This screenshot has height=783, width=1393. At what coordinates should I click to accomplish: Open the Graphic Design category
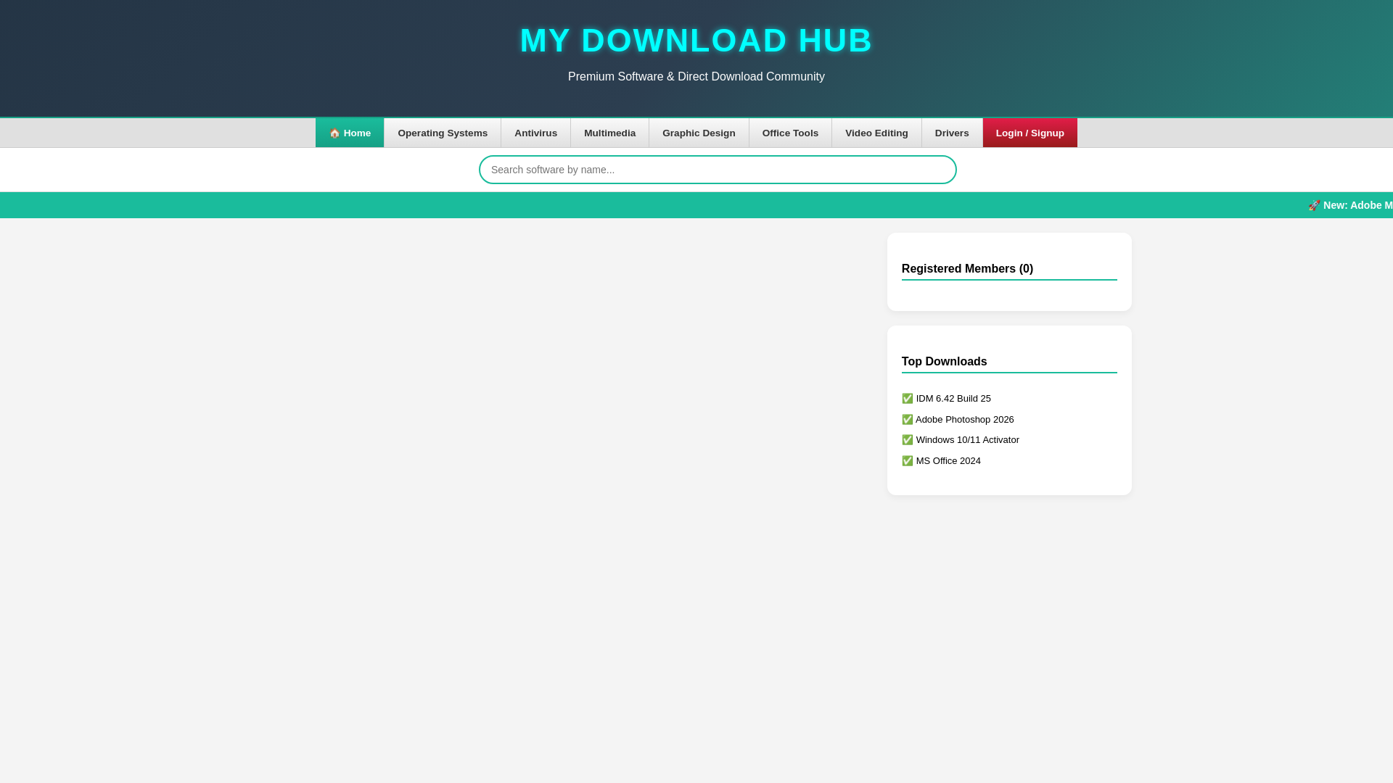pos(699,133)
